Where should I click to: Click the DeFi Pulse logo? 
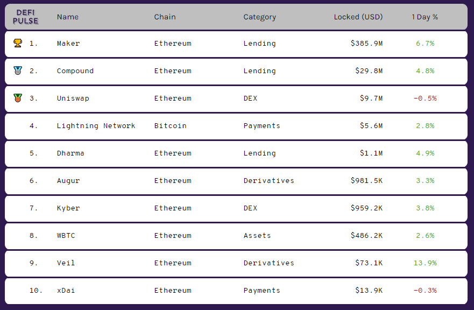point(26,17)
